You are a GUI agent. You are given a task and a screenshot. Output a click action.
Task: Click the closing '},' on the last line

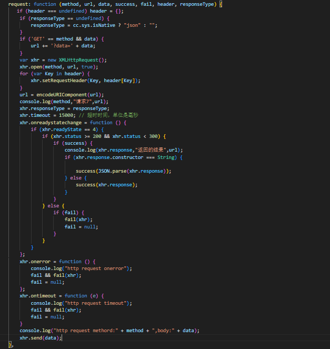pyautogui.click(x=11, y=345)
